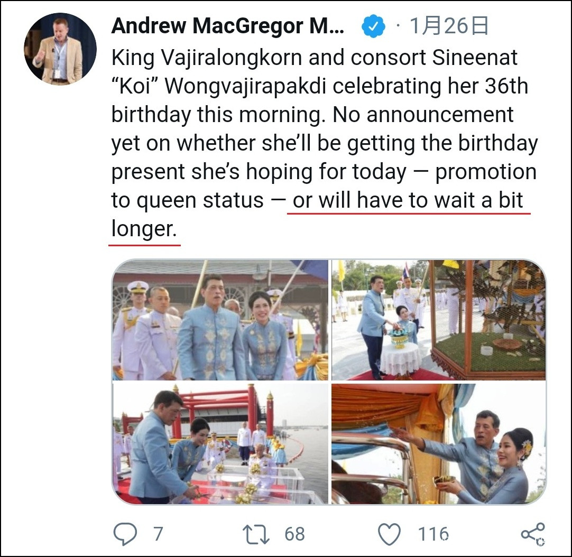
Task: Click the retweet count 68
Action: (x=294, y=534)
